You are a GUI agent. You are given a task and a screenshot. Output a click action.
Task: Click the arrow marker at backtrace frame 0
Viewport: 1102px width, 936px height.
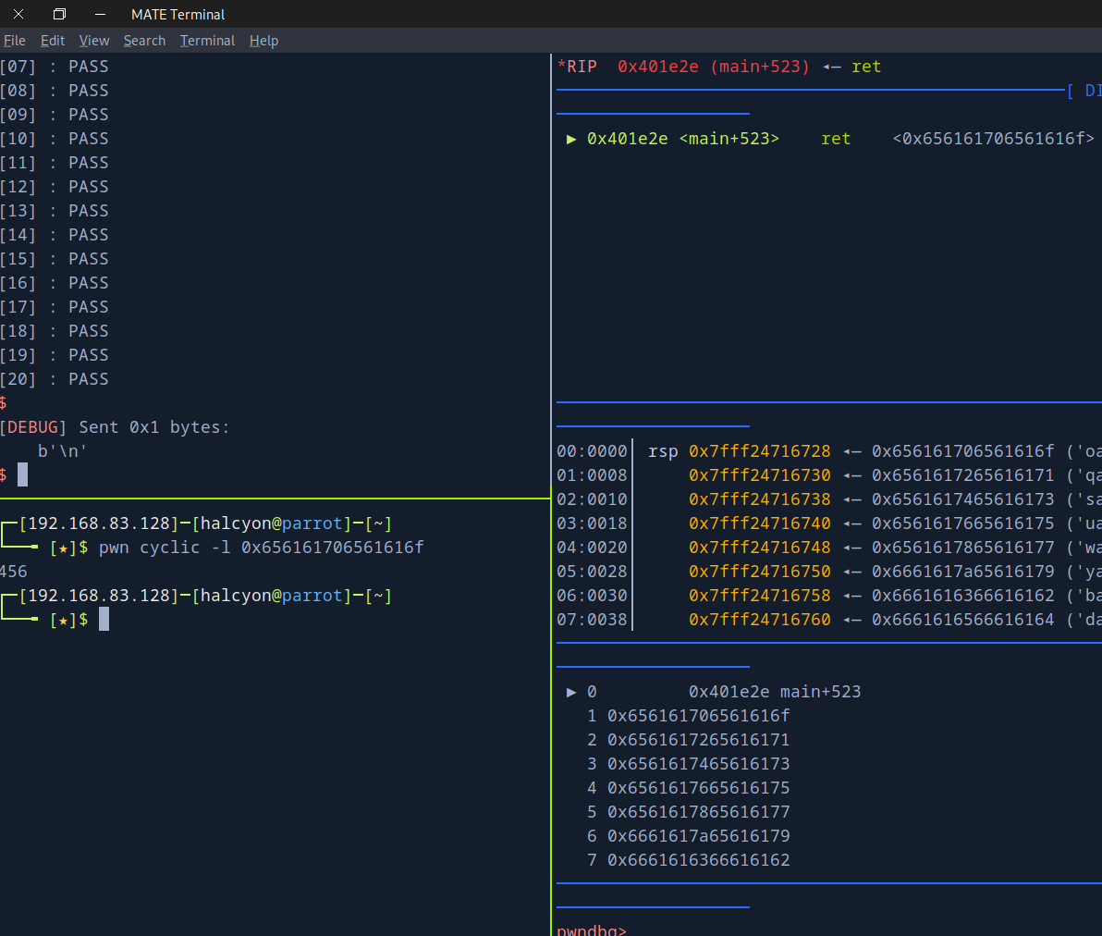tap(571, 692)
